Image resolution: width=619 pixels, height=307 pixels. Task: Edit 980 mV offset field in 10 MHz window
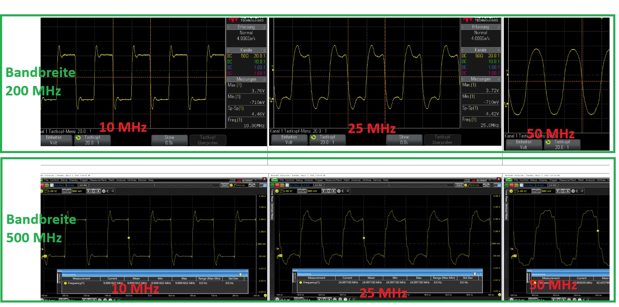pyautogui.click(x=79, y=191)
